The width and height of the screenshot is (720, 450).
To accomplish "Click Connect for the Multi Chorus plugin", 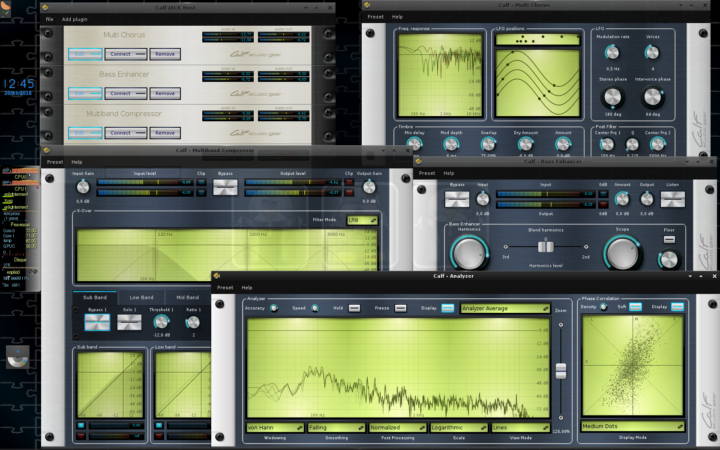I will (126, 54).
